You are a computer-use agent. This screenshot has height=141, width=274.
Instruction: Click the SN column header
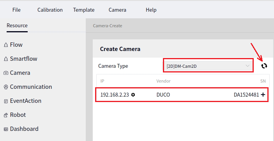click(263, 81)
